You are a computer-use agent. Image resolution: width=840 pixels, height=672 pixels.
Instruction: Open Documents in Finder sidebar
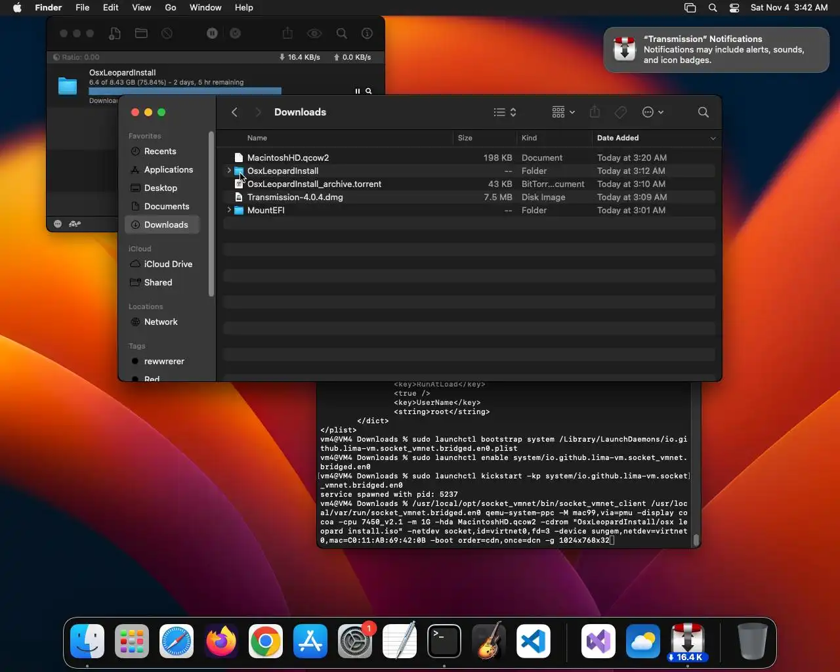tap(161, 206)
